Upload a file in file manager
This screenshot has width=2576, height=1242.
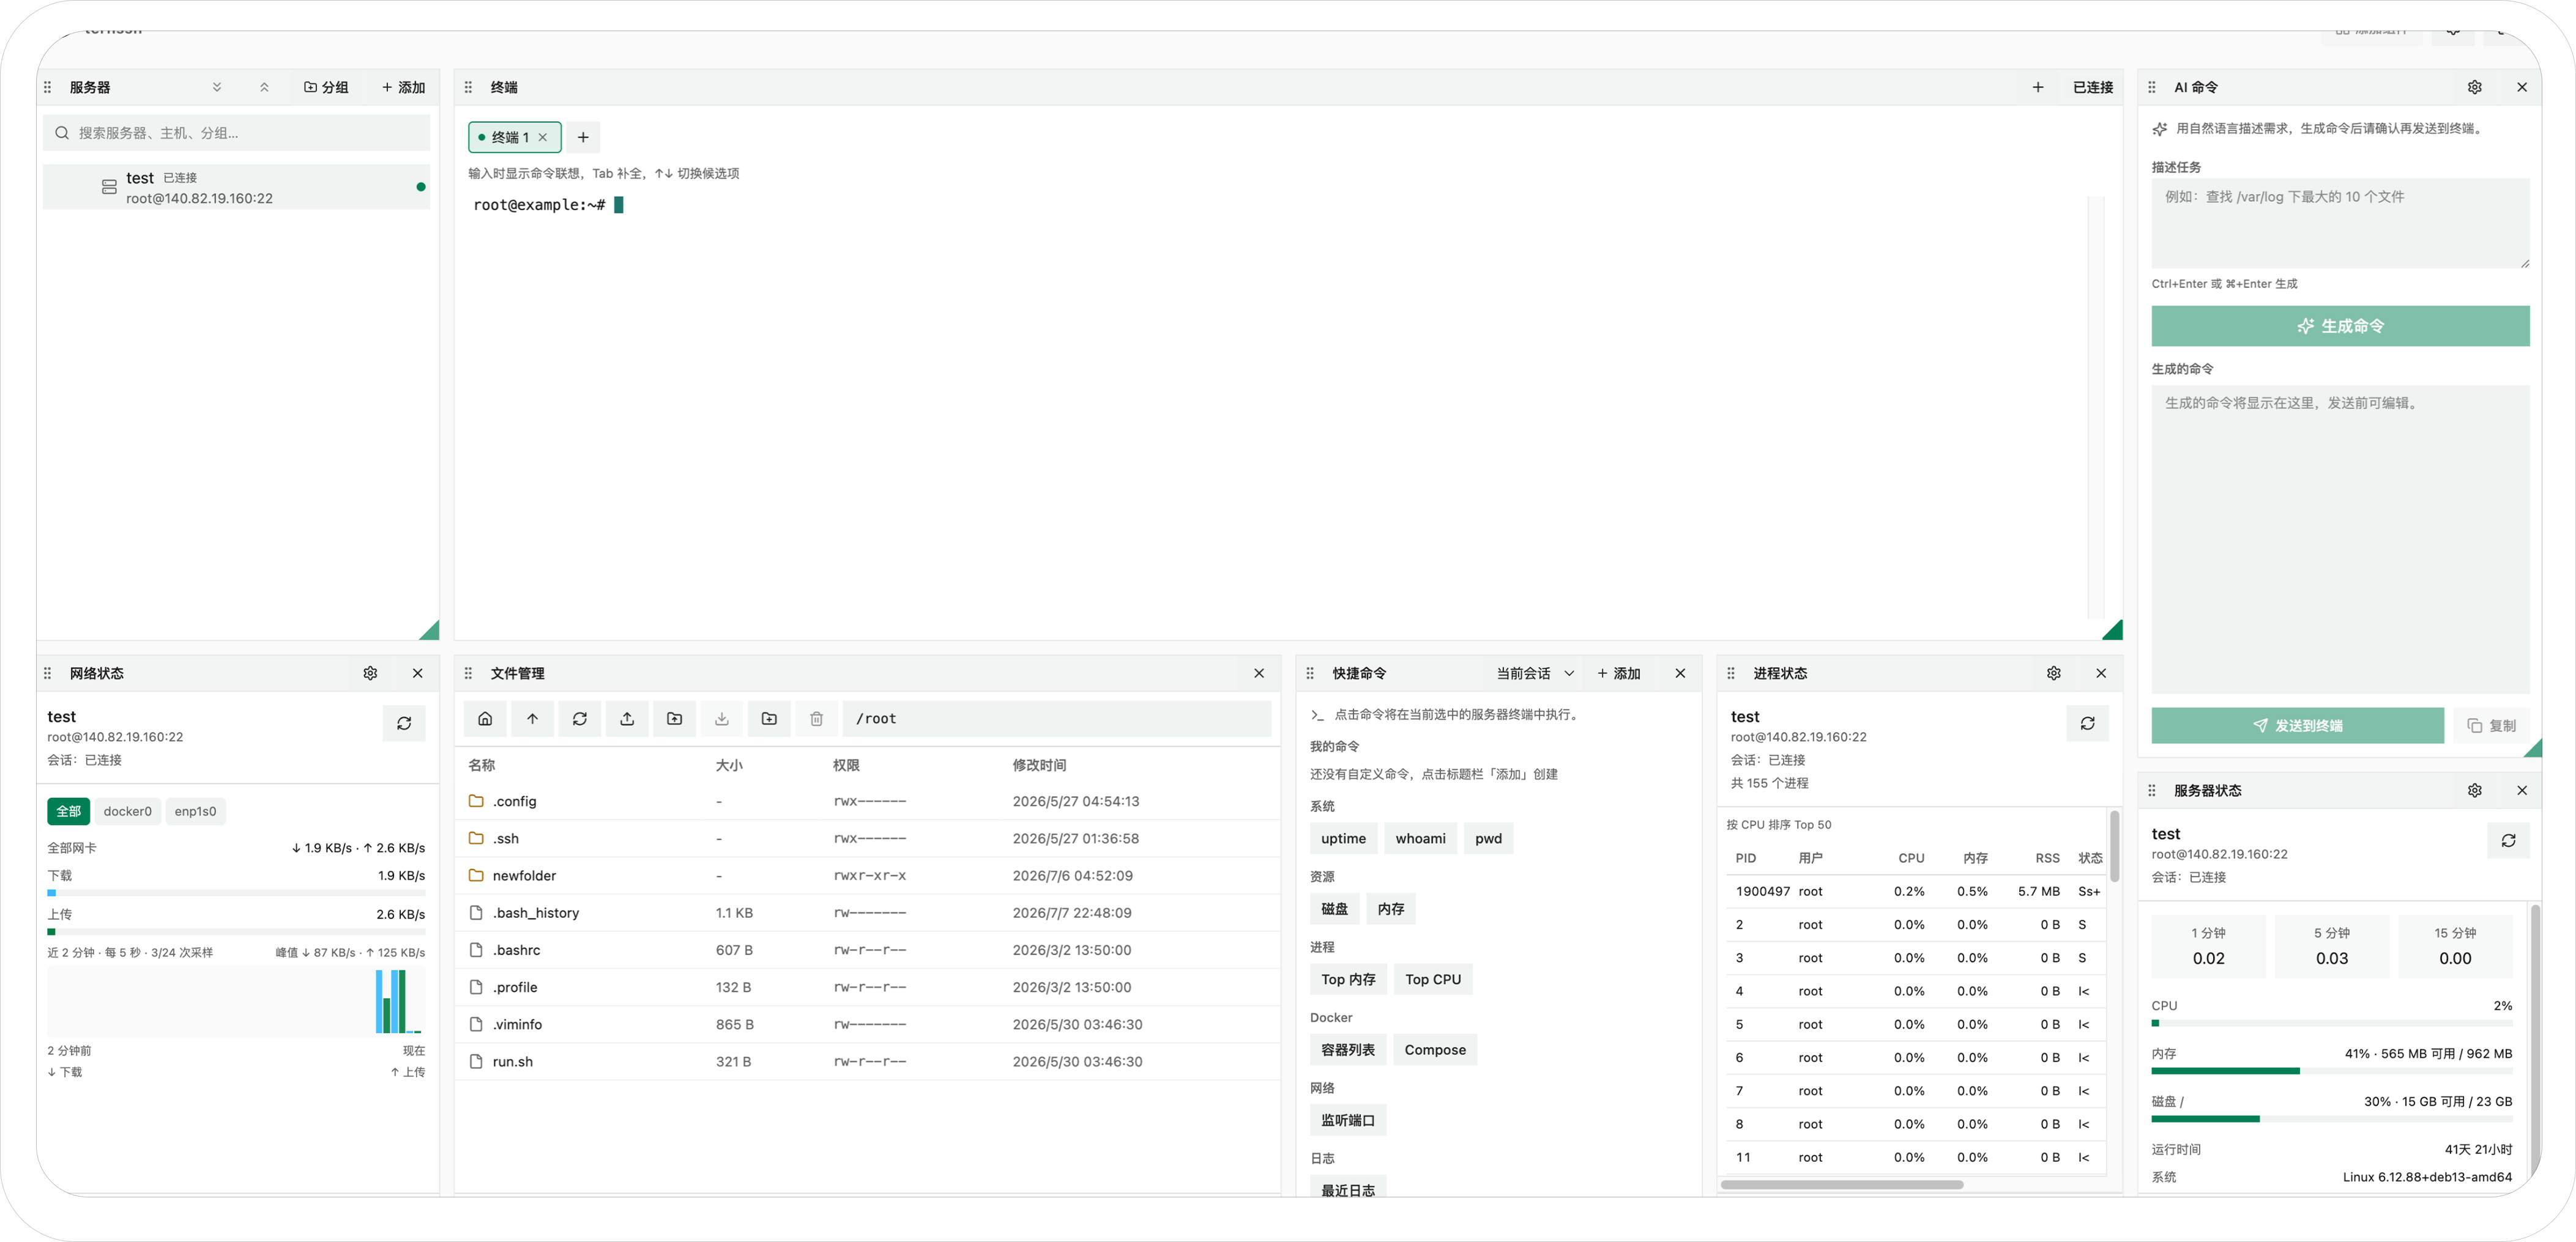(x=627, y=719)
